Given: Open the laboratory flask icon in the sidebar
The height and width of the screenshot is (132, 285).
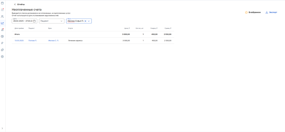Looking at the screenshot, I should tap(2, 30).
